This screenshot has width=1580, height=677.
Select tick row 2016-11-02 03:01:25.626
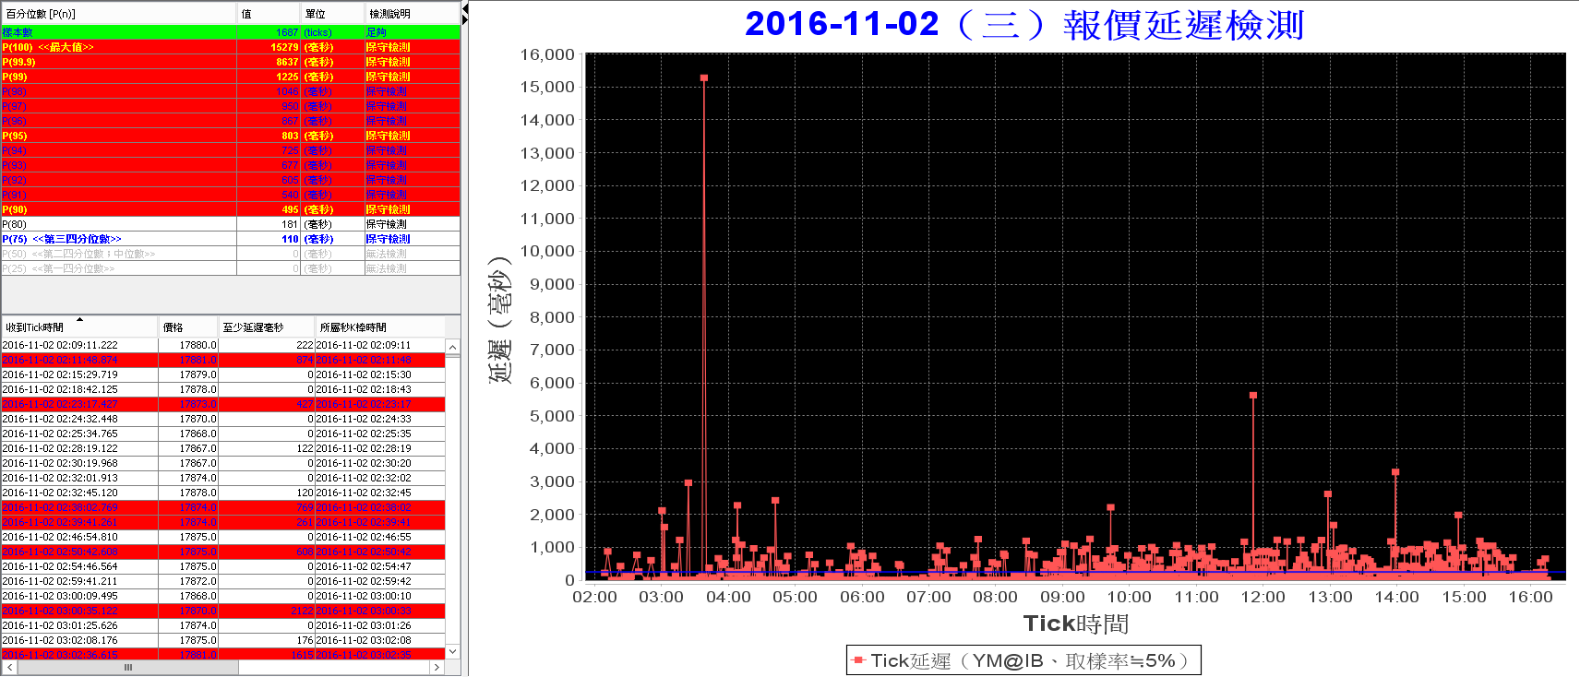[223, 625]
